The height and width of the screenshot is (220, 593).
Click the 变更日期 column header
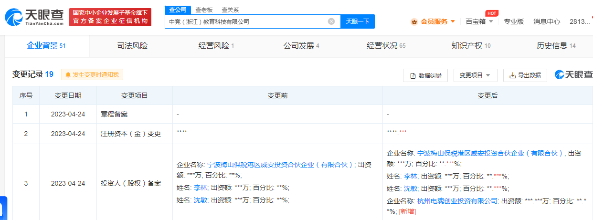(x=68, y=95)
